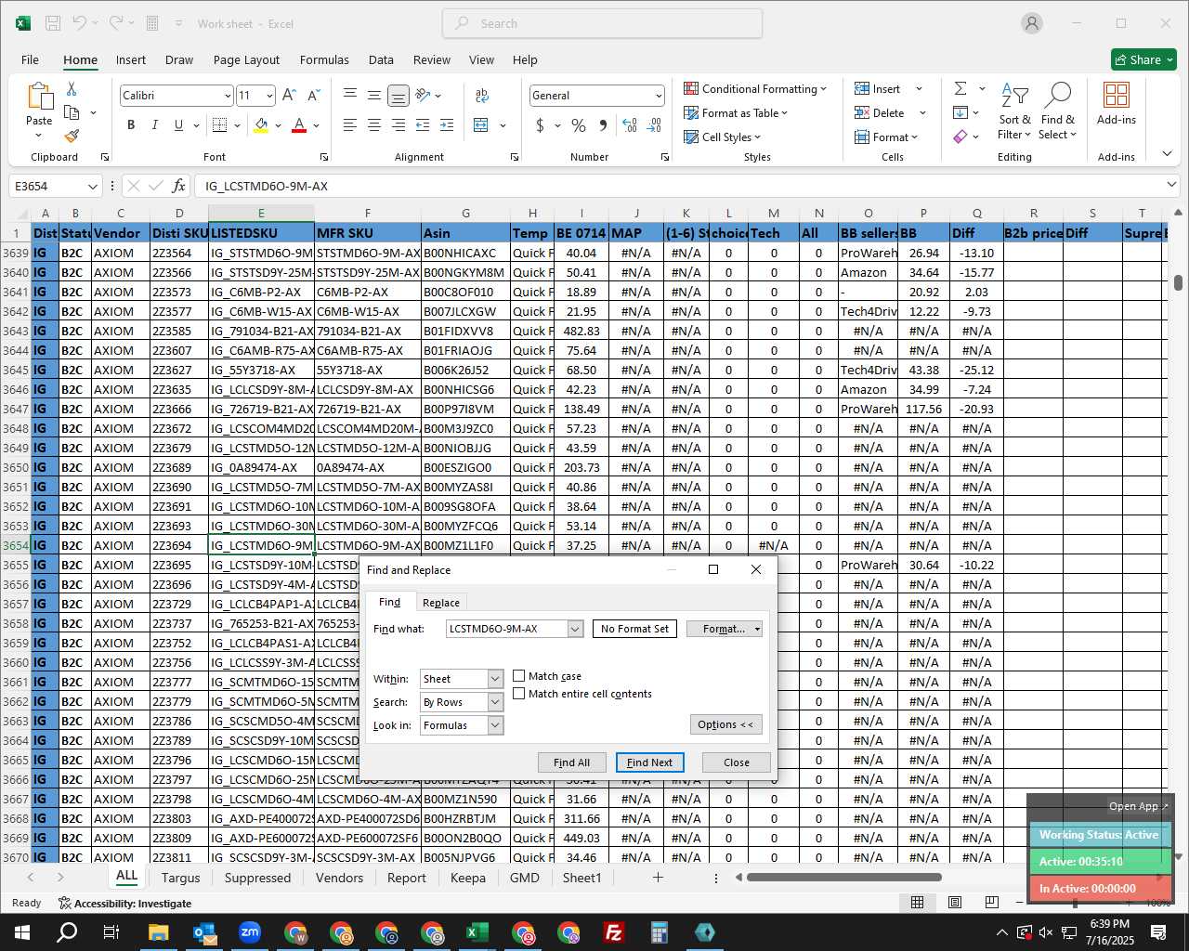
Task: Click the Save icon in title bar
Action: coord(53,23)
